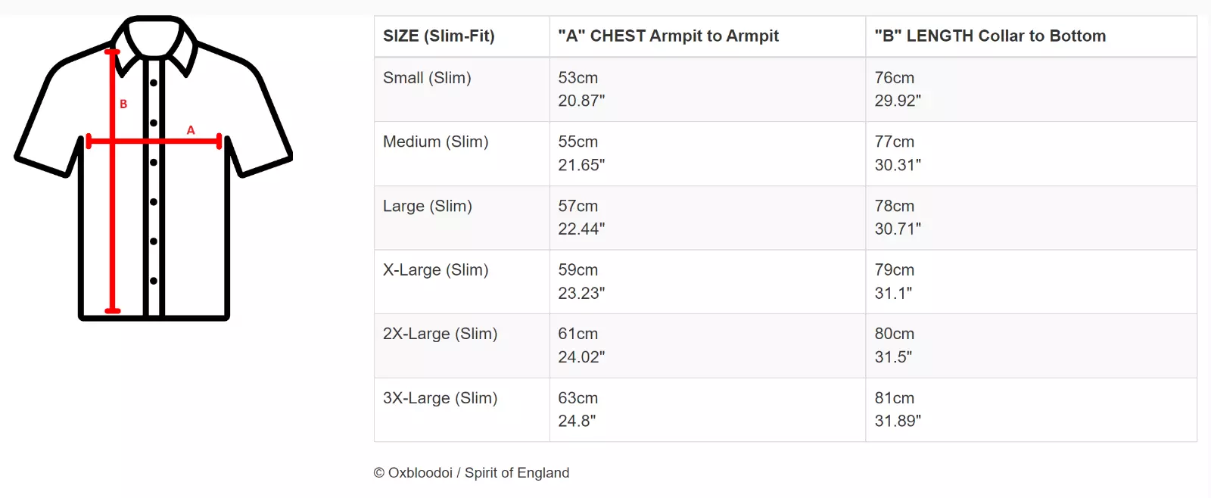Viewport: 1211px width, 498px height.
Task: Click the shirt size diagram image
Action: pyautogui.click(x=154, y=168)
